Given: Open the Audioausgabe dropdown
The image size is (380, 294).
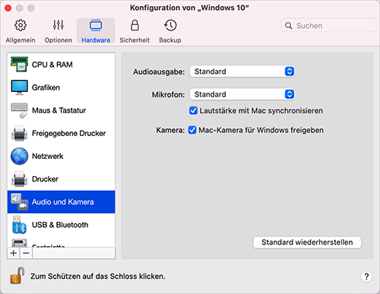Looking at the screenshot, I should [x=242, y=71].
